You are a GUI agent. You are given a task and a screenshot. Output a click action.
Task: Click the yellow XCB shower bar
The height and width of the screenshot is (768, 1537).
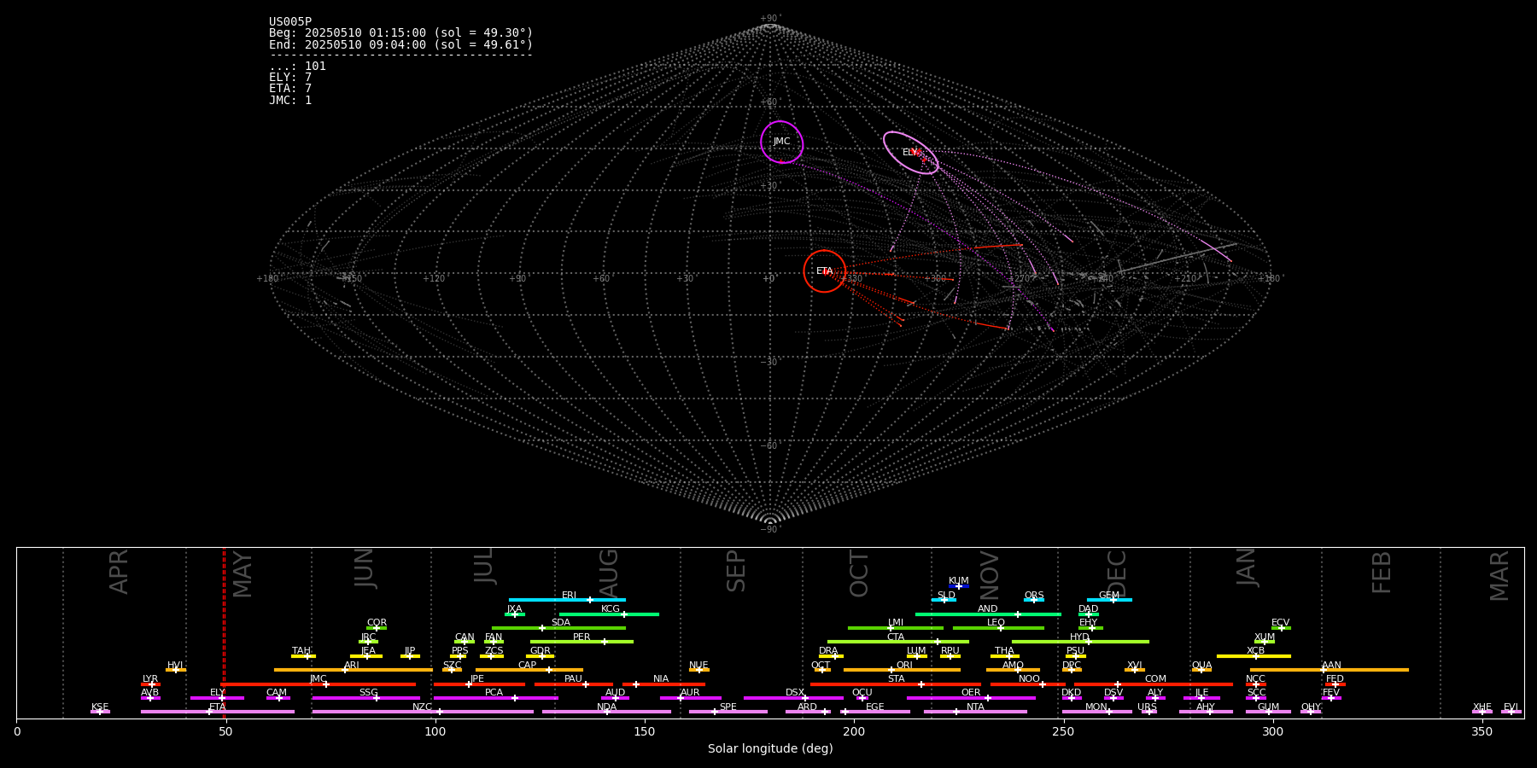tap(1254, 656)
